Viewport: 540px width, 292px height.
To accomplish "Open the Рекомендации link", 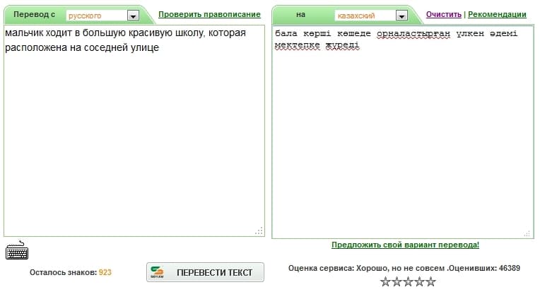I will click(497, 14).
